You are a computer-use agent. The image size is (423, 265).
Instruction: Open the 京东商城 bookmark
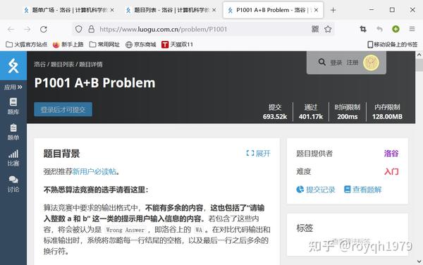pos(141,44)
